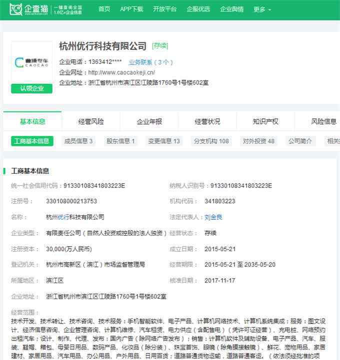Screen dimensions: 340x360
Task: Click the 存续 status tag
Action: pos(160,46)
